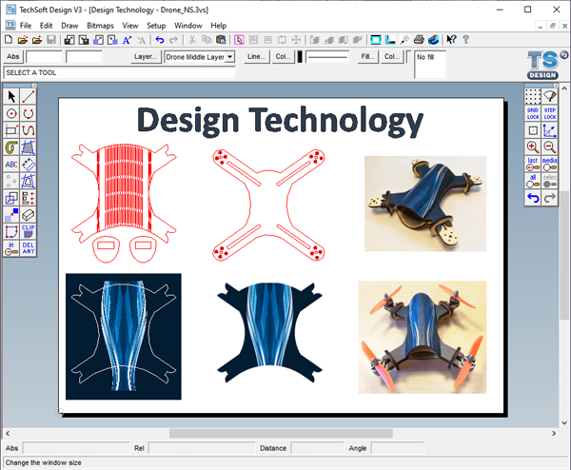Click the Paste clipboard icon

[x=221, y=40]
